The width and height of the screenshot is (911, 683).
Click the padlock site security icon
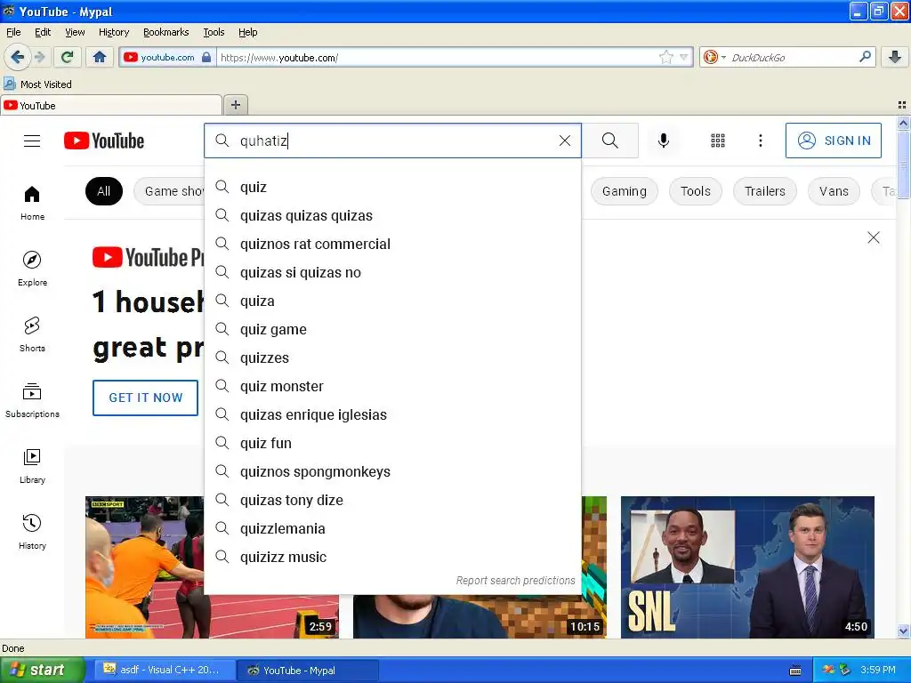206,57
